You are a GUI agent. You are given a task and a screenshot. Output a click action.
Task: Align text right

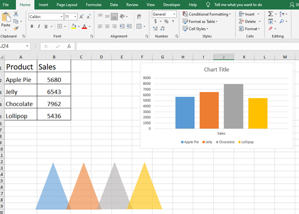(114, 26)
